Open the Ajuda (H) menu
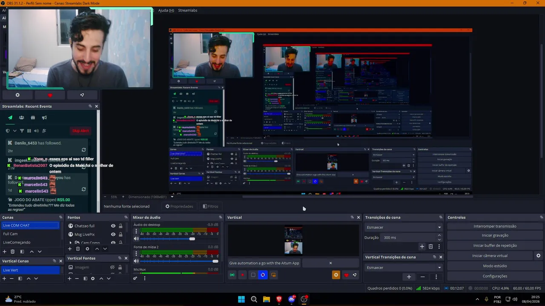Viewport: 545px width, 306px height. pyautogui.click(x=166, y=10)
